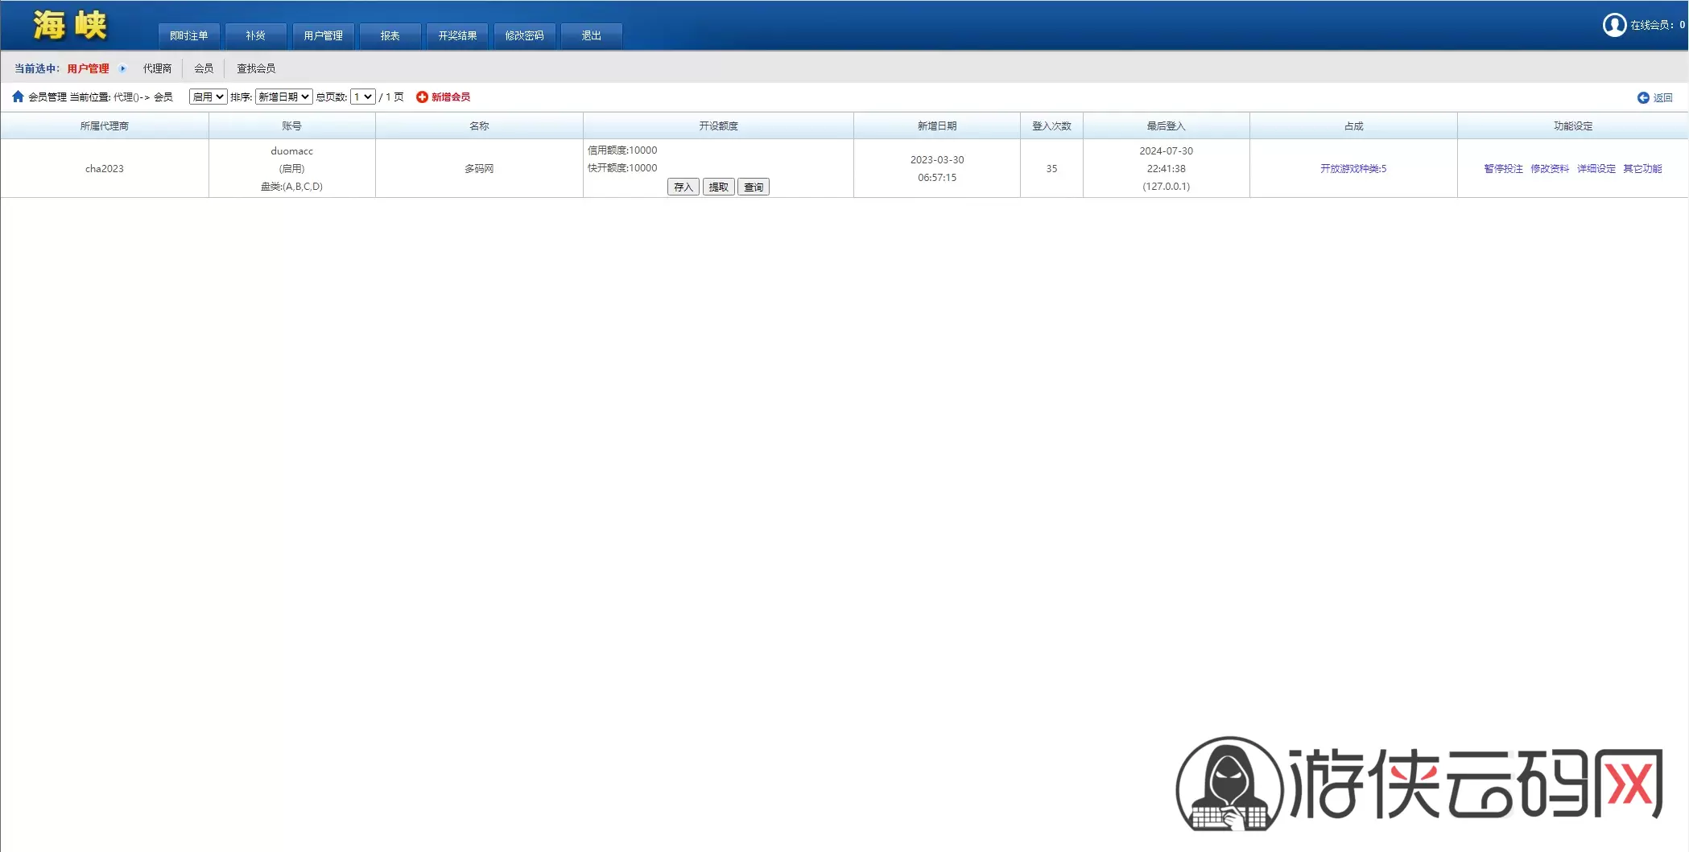
Task: Click the red plus icon for 新增会员
Action: [x=422, y=97]
